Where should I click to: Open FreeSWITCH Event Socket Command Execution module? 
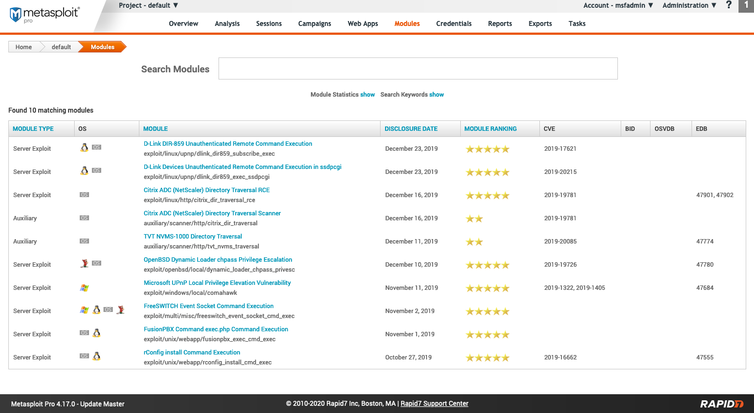(209, 306)
